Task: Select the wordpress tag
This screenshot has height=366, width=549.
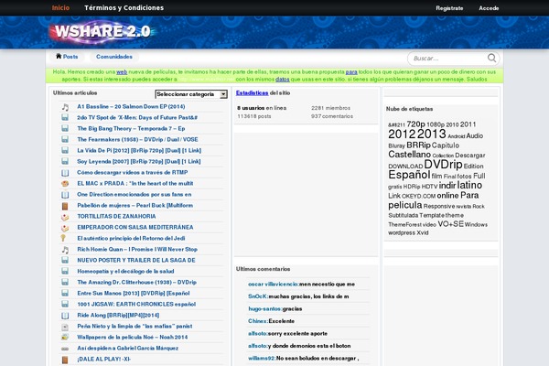Action: tap(402, 232)
